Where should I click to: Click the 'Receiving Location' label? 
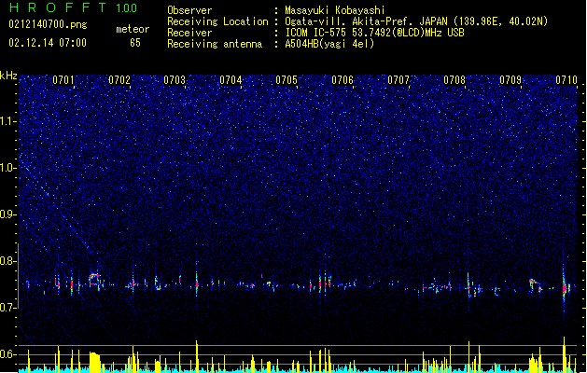click(217, 21)
